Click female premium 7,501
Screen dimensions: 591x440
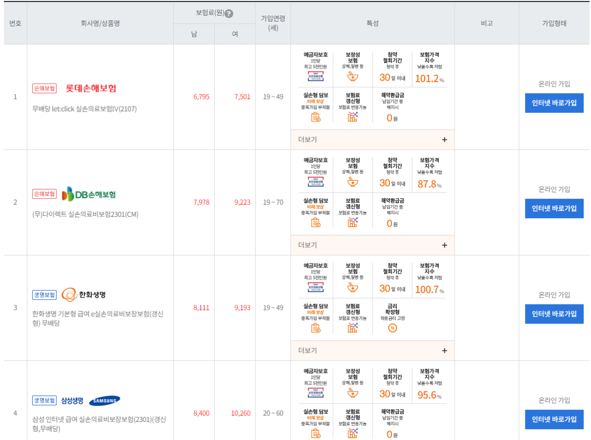coord(242,97)
